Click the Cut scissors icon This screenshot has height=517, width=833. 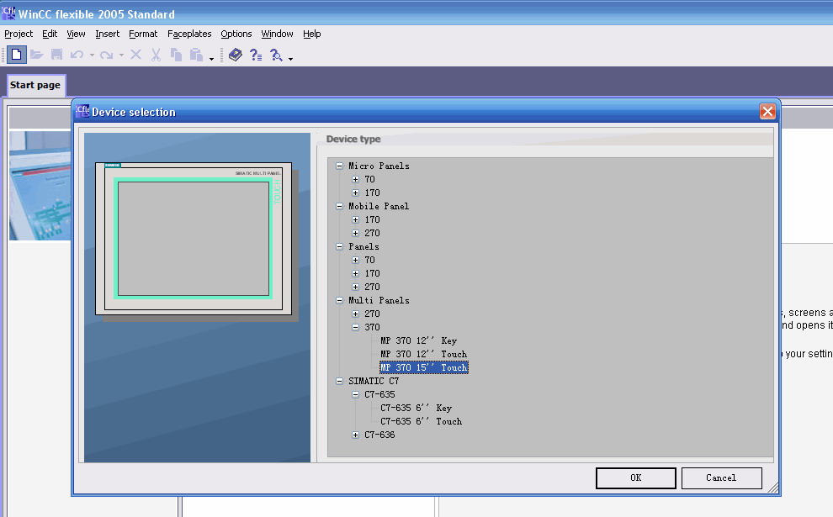point(156,55)
